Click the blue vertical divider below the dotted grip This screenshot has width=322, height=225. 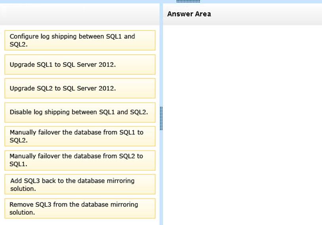tap(161, 178)
